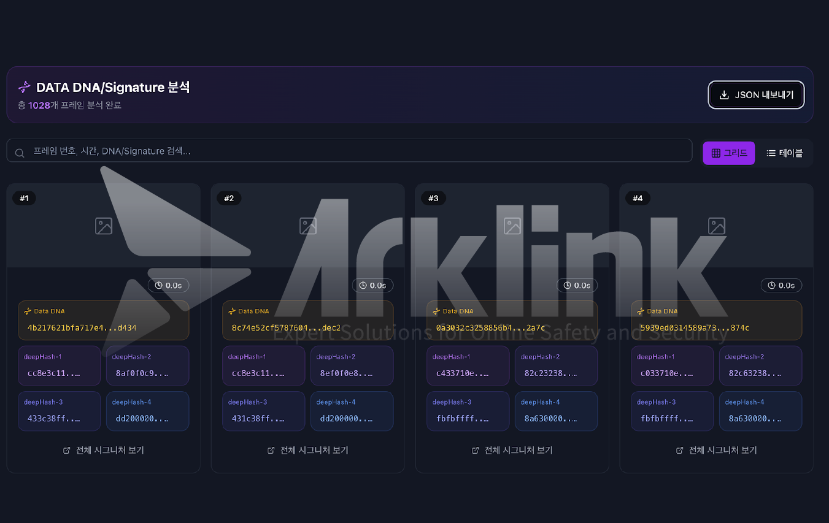This screenshot has width=829, height=523.
Task: Click frame #1 deepHash-4 value dd200000
Action: 142,419
